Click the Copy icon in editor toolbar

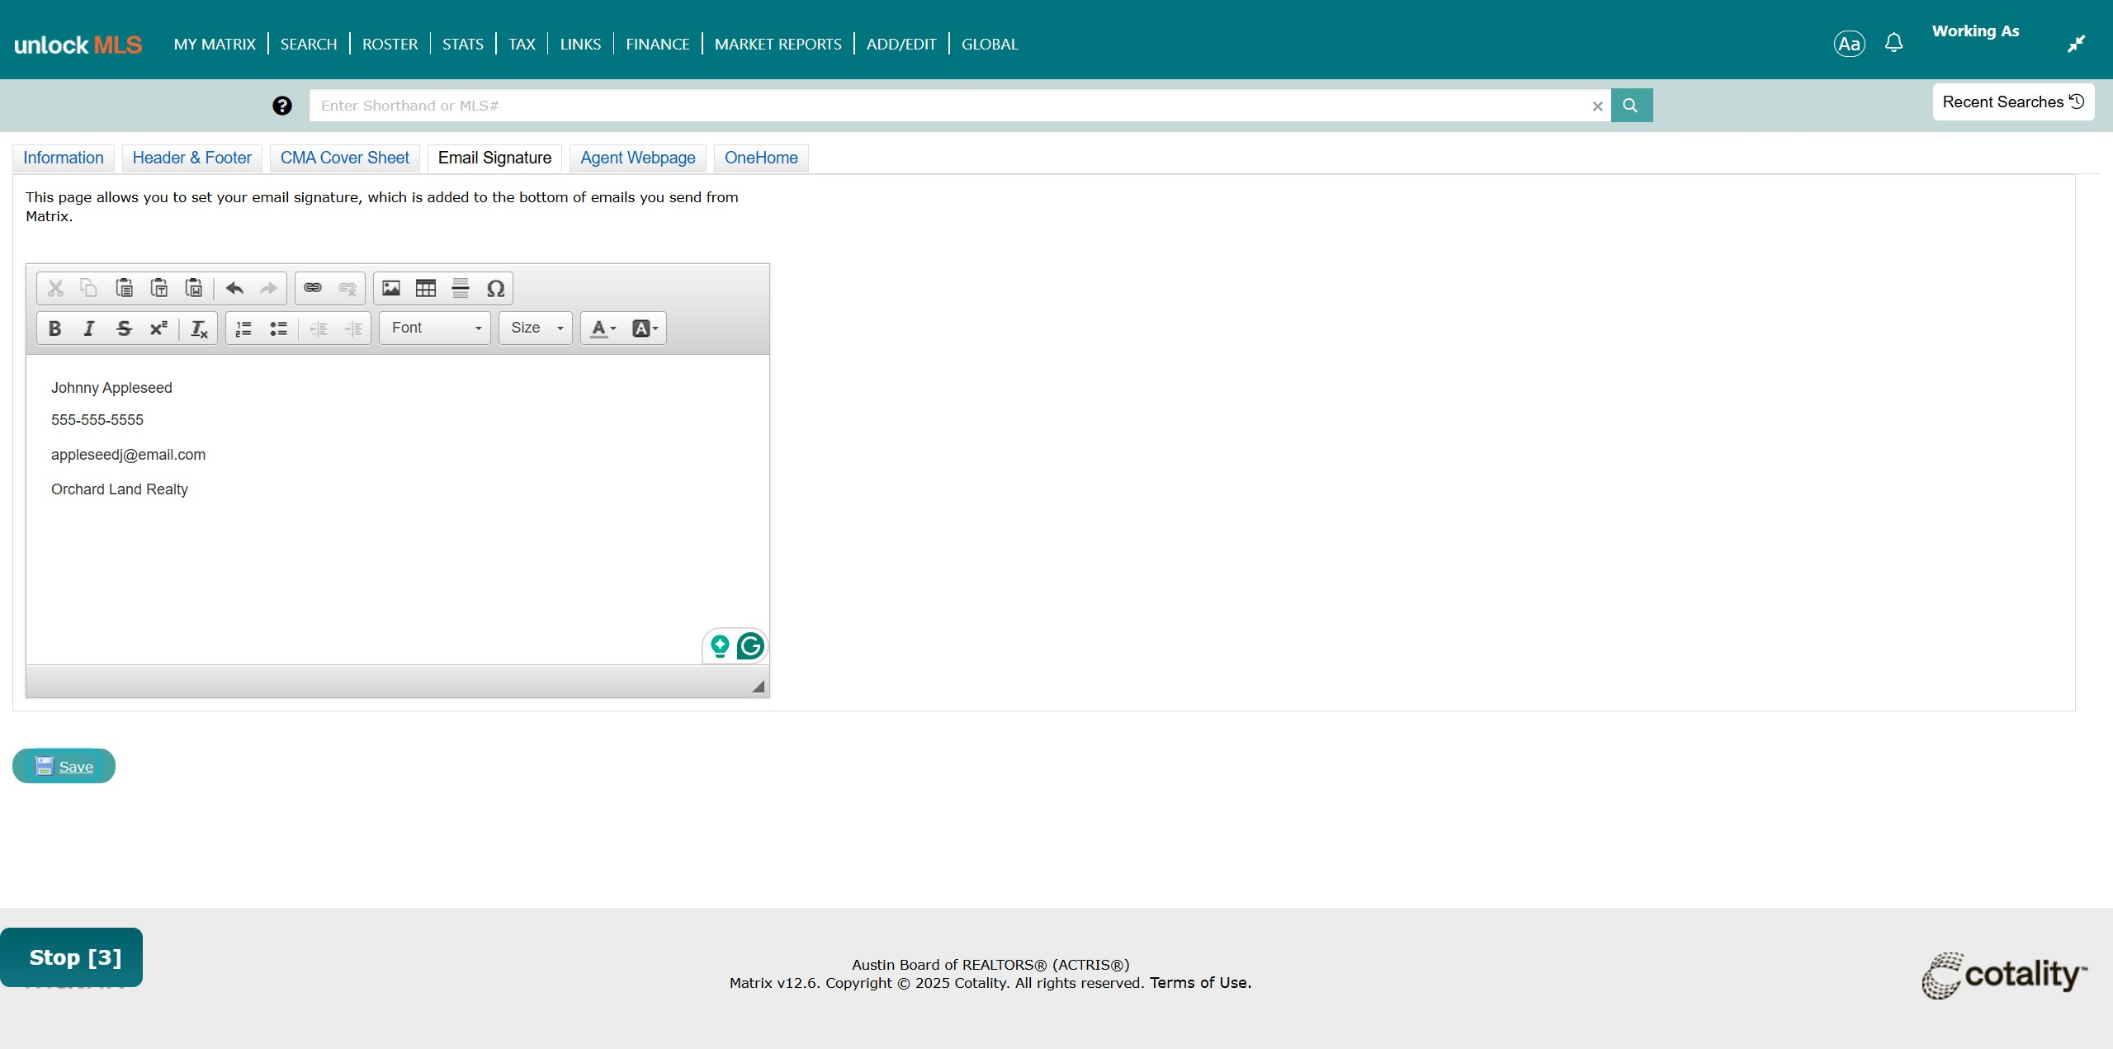pos(88,288)
